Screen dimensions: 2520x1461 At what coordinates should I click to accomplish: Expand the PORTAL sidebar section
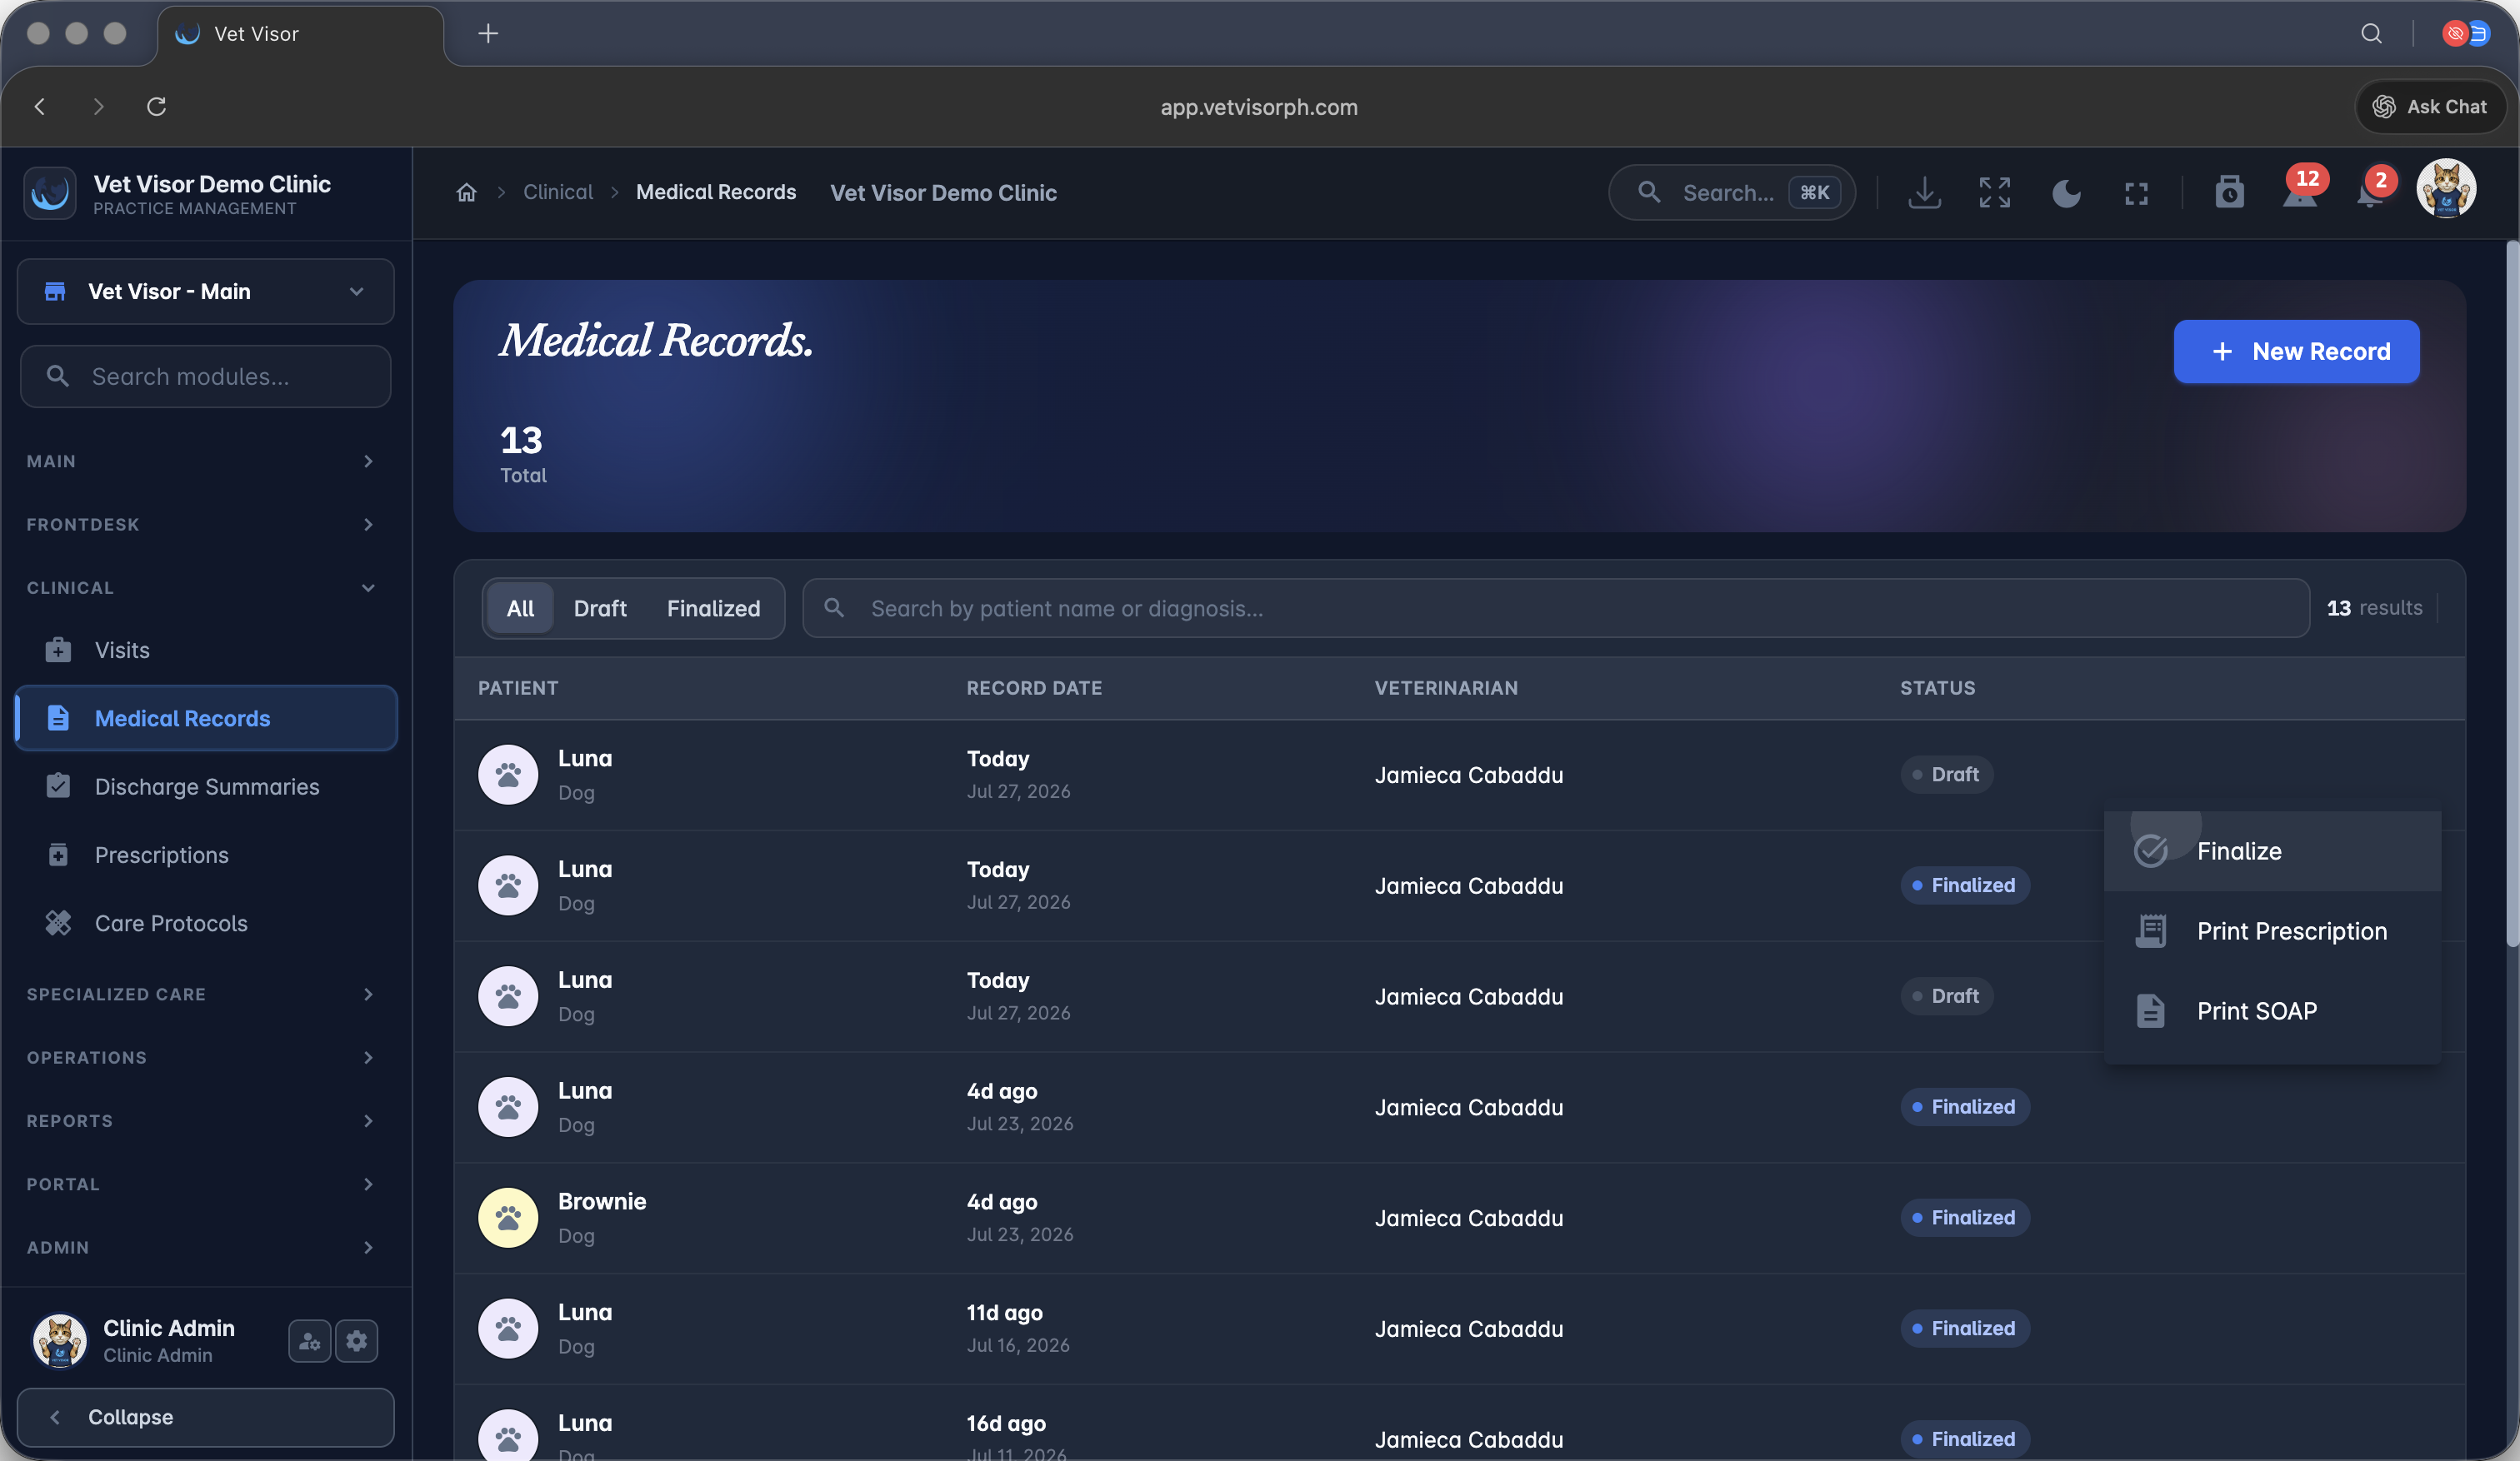point(200,1184)
